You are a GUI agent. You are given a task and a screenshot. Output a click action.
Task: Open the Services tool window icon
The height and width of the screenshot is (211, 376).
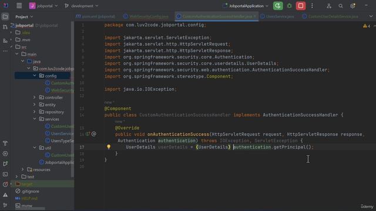(x=5, y=154)
